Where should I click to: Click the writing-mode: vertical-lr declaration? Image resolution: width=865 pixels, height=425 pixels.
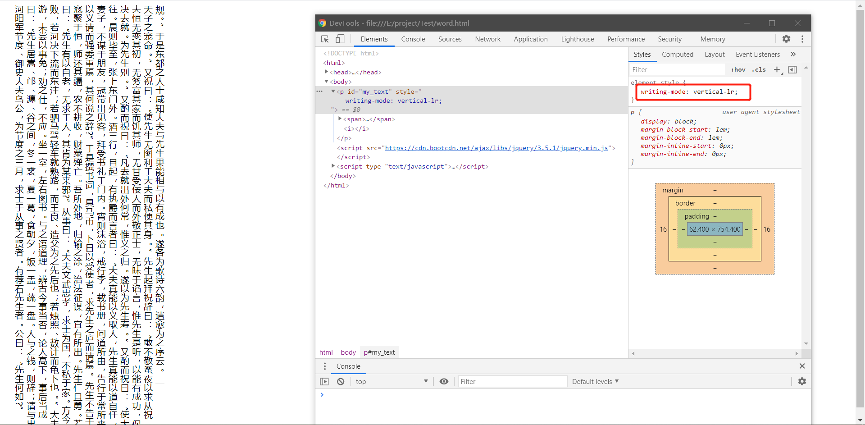689,91
